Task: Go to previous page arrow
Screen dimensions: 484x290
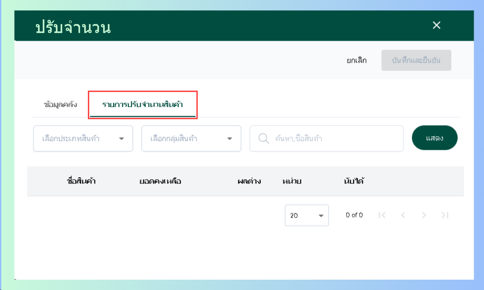Action: click(403, 215)
